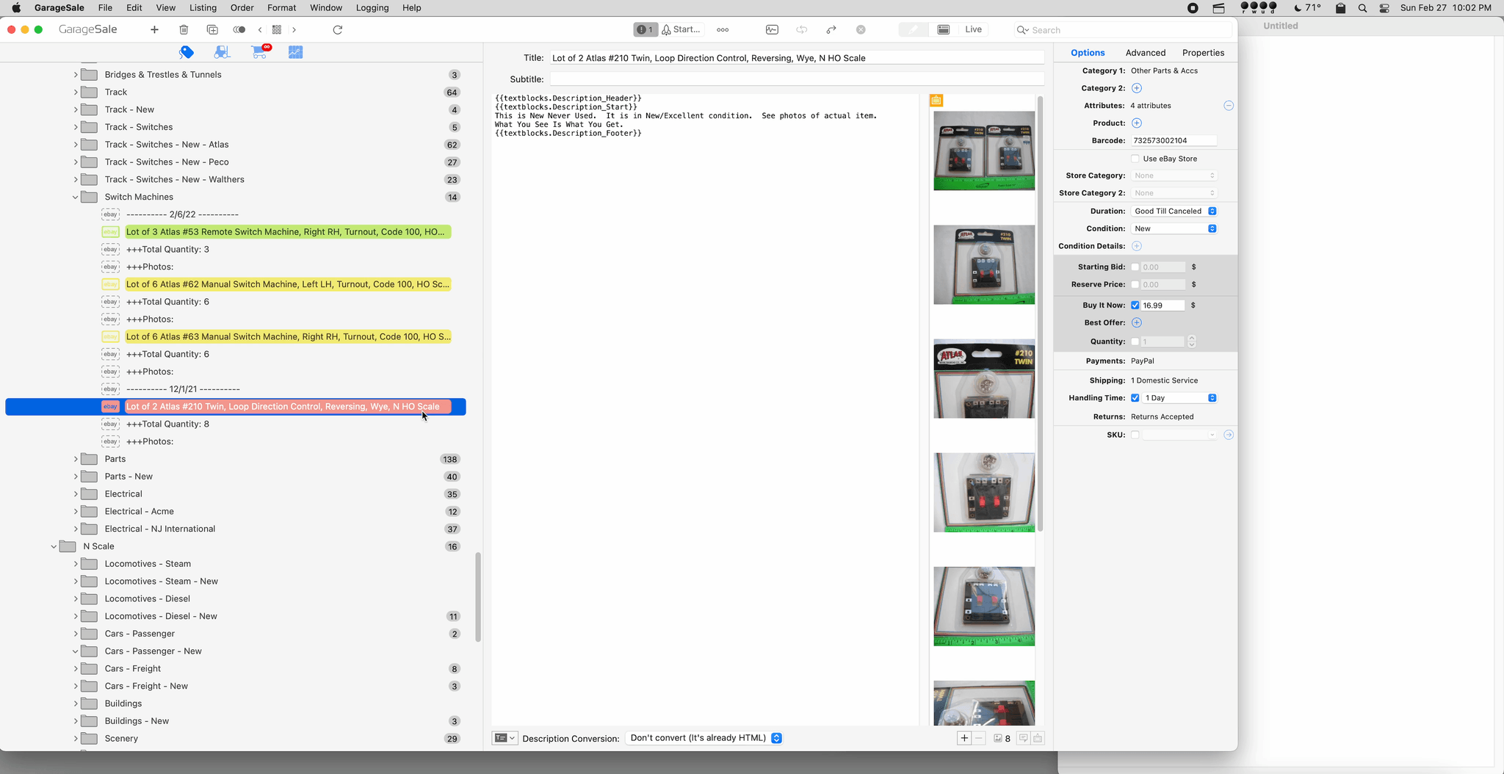This screenshot has width=1504, height=774.
Task: Toggle the Use eBay Store checkbox
Action: tap(1135, 159)
